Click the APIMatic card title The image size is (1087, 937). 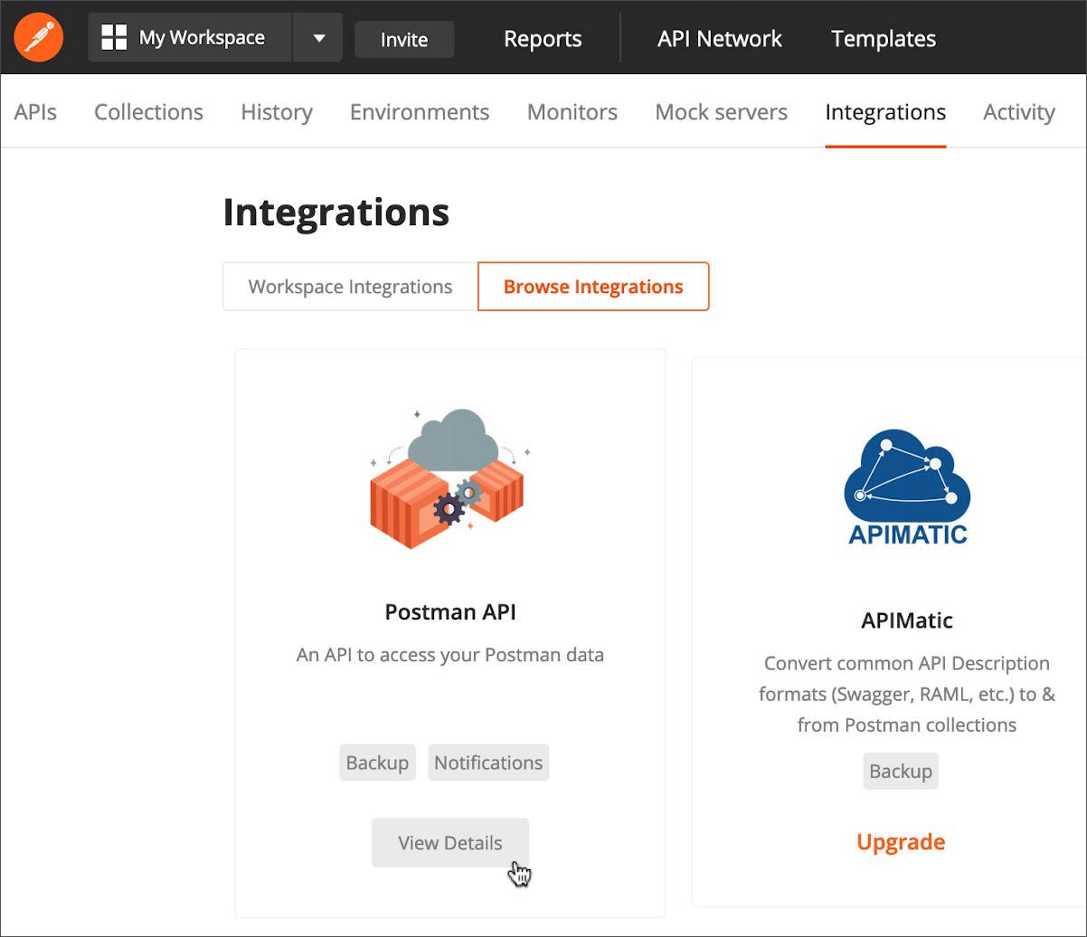click(907, 620)
